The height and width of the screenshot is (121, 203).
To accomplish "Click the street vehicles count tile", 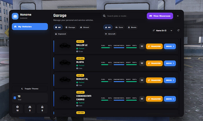I will (30, 109).
